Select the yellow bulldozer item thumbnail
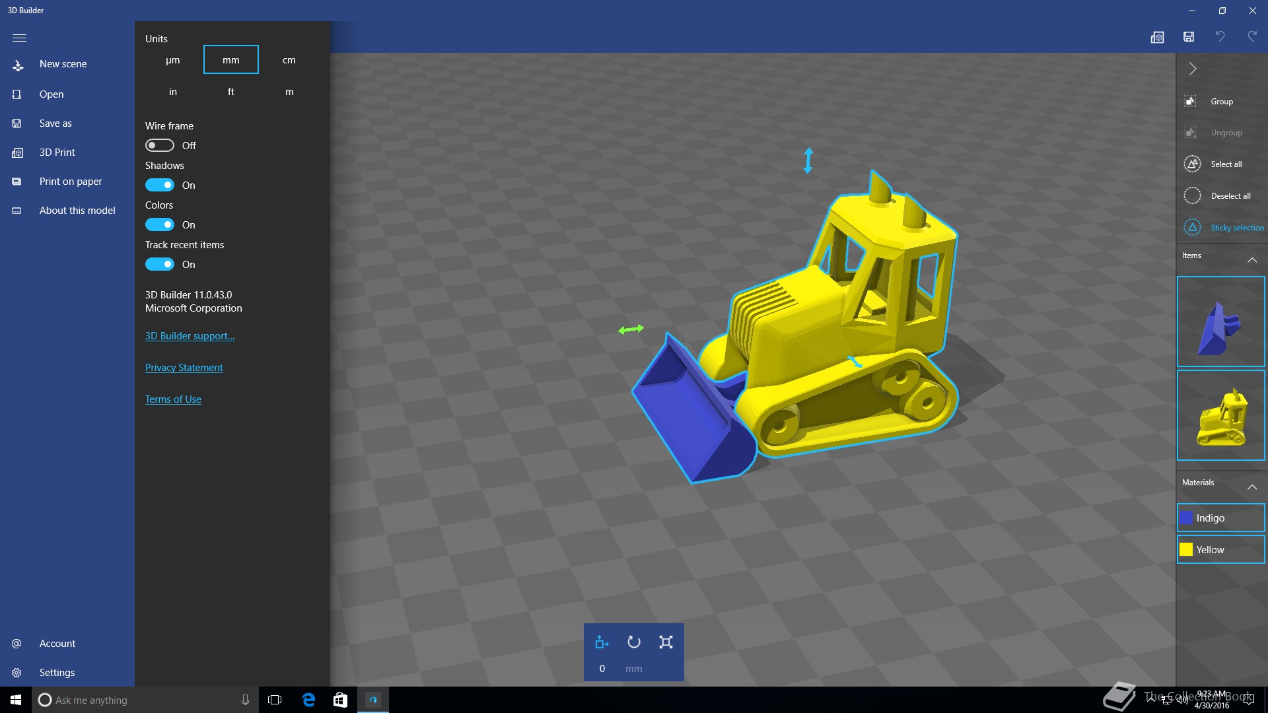Image resolution: width=1268 pixels, height=713 pixels. pyautogui.click(x=1221, y=416)
